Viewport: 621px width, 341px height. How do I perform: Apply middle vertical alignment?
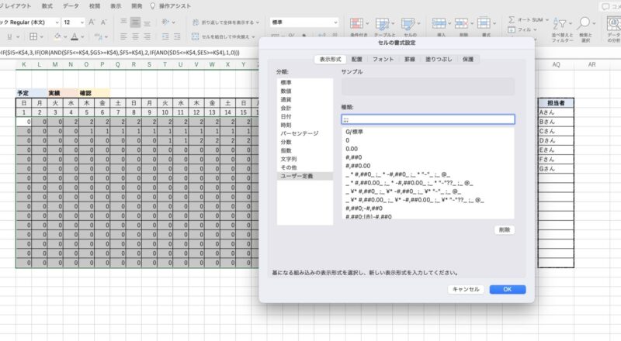135,22
